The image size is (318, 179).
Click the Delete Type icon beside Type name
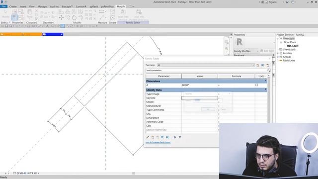tap(268, 65)
